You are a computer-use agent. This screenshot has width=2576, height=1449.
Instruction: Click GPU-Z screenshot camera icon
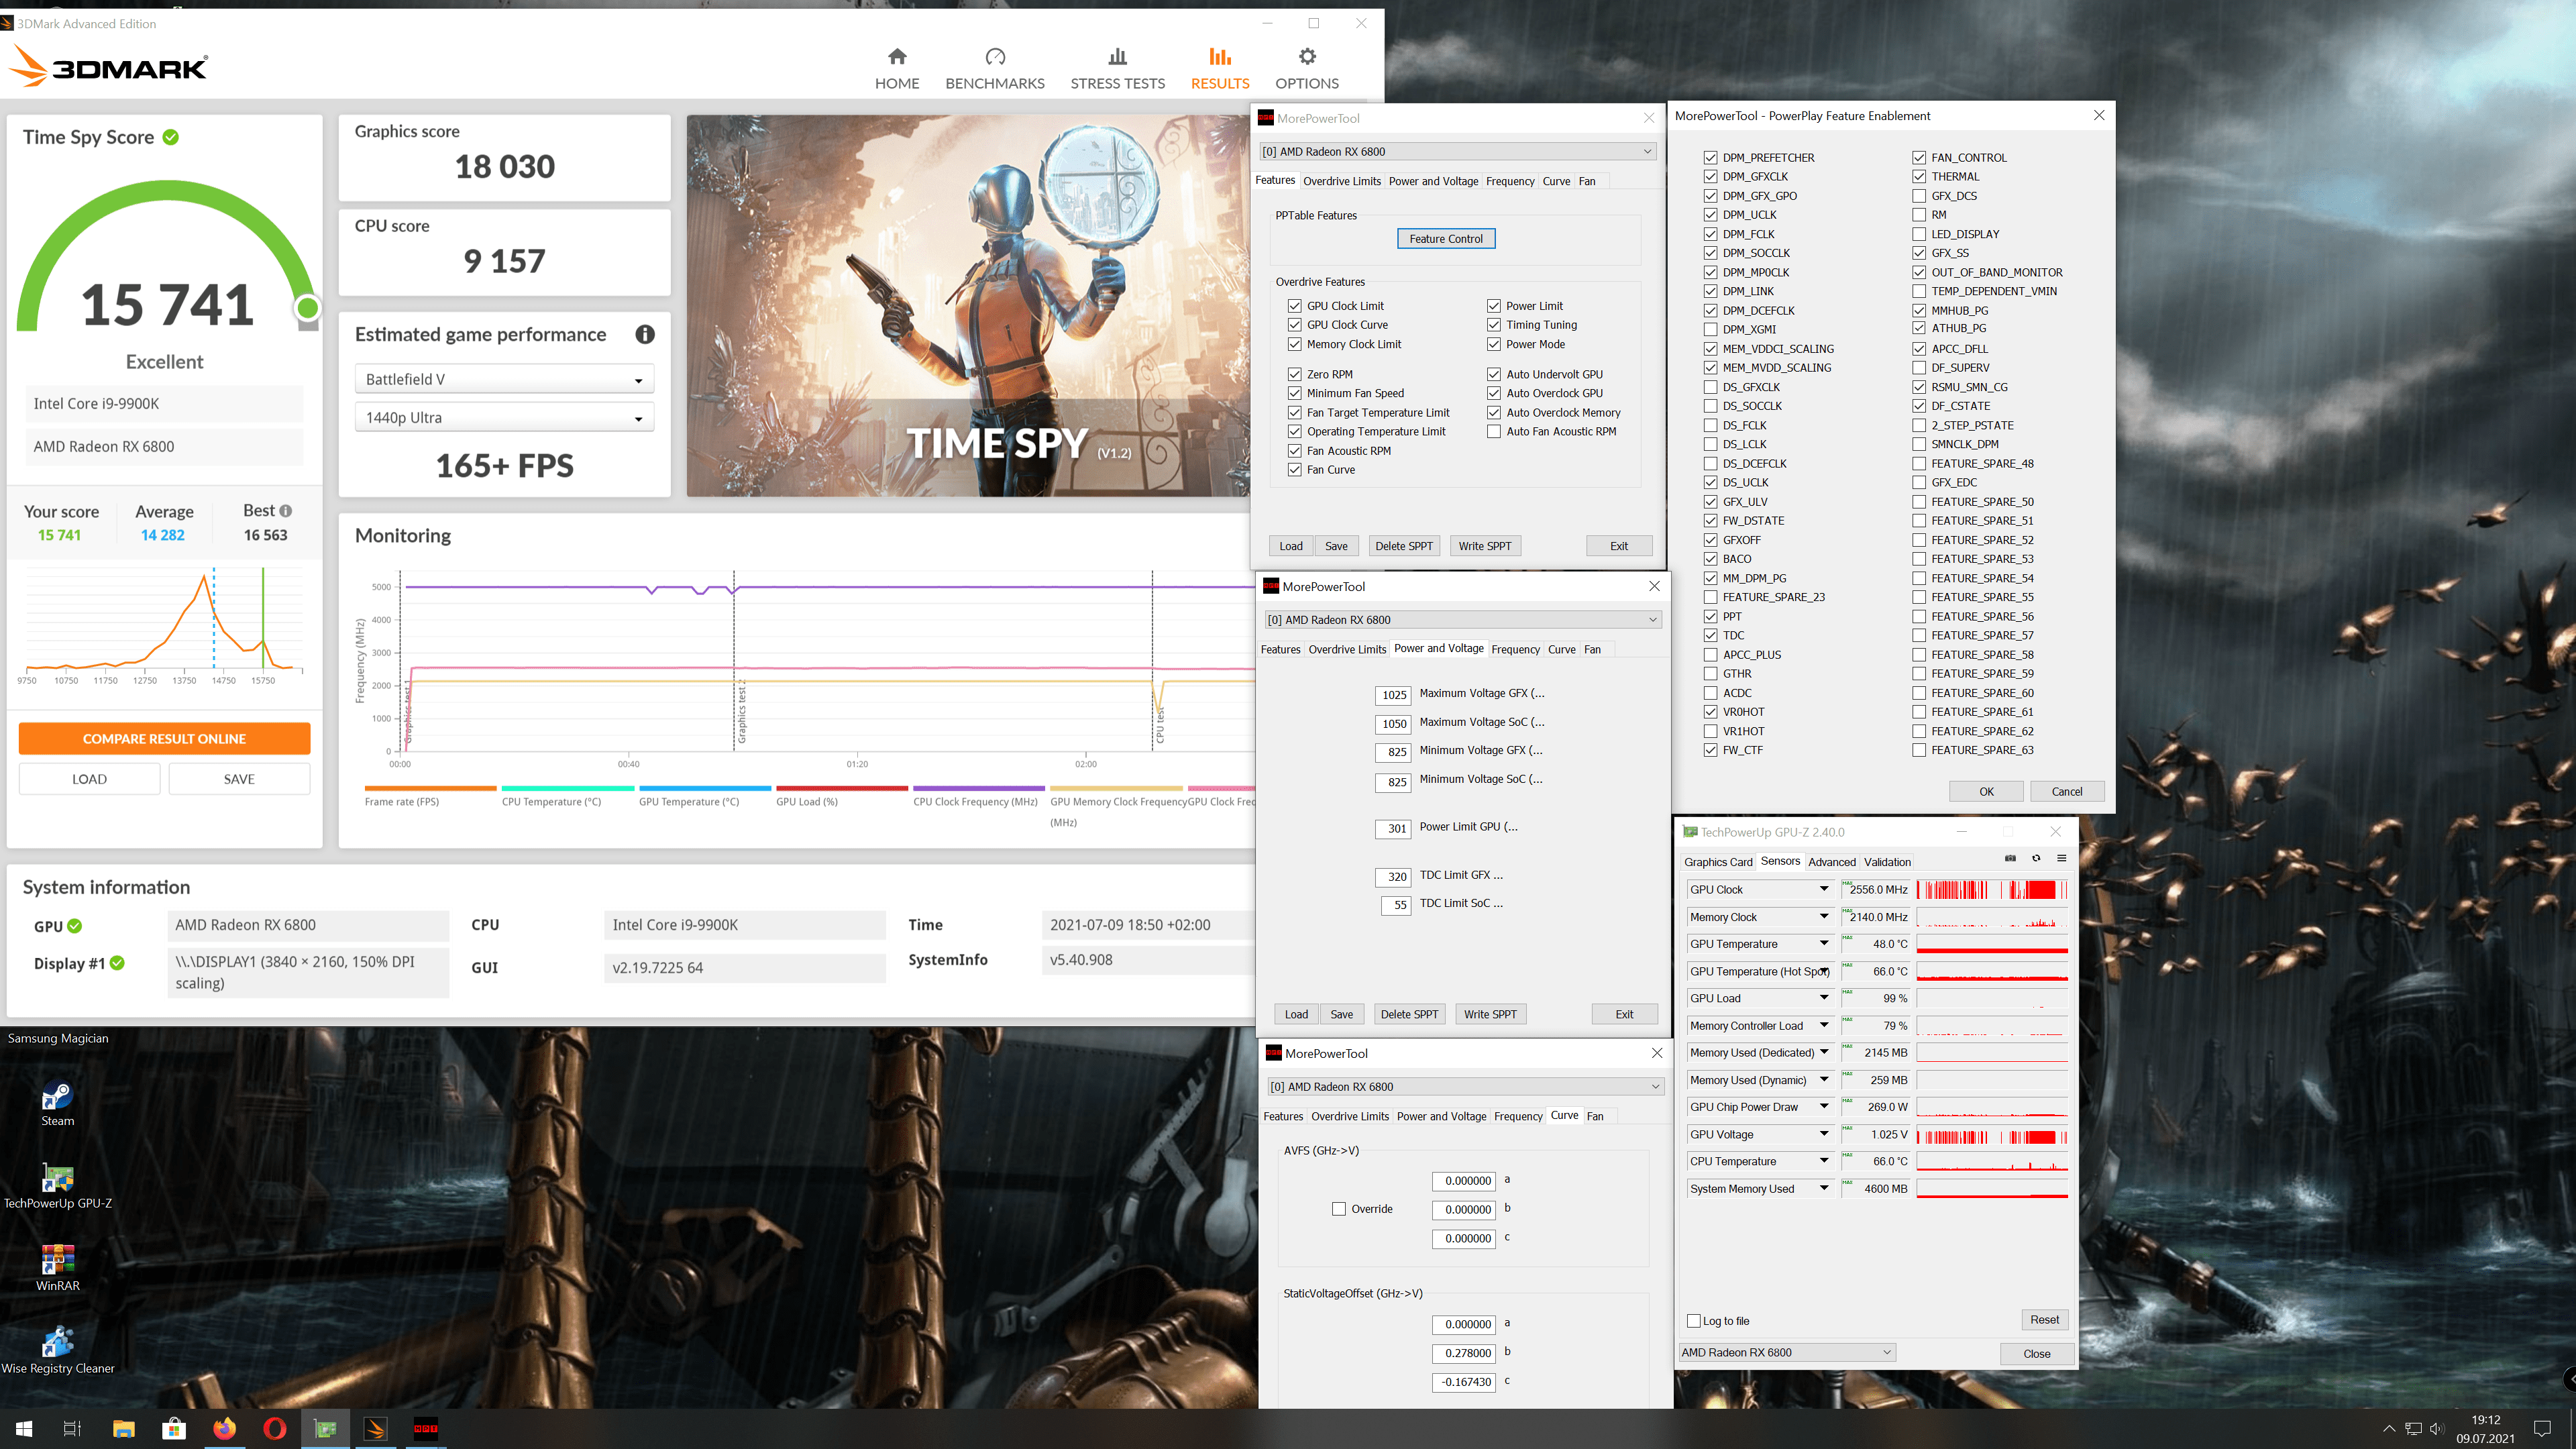click(2010, 859)
